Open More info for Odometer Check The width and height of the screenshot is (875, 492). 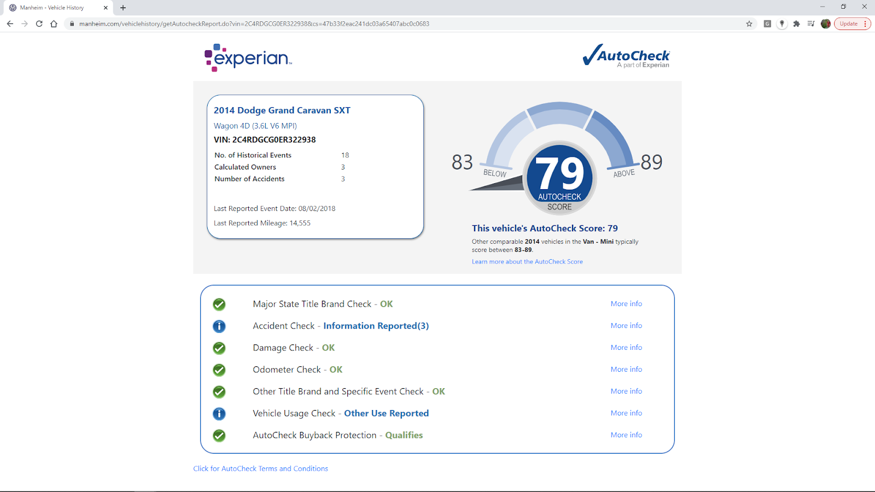coord(626,369)
